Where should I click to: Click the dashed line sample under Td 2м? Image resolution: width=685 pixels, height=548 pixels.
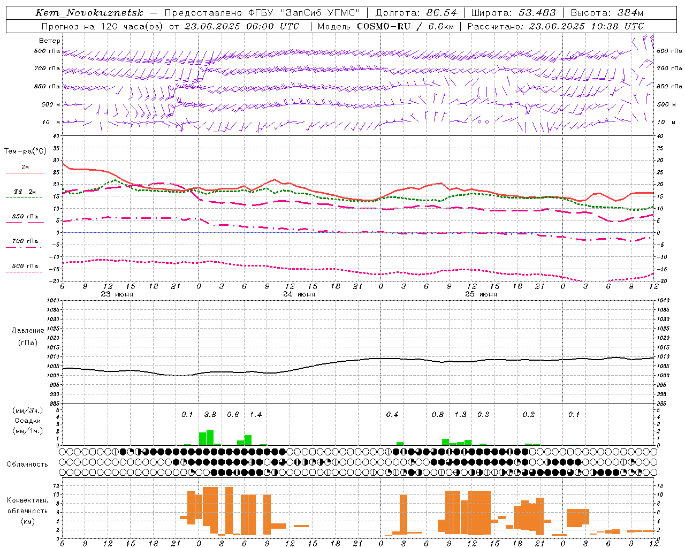point(25,197)
